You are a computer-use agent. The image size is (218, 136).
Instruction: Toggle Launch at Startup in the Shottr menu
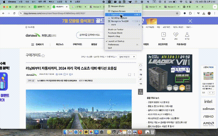[x=116, y=41]
